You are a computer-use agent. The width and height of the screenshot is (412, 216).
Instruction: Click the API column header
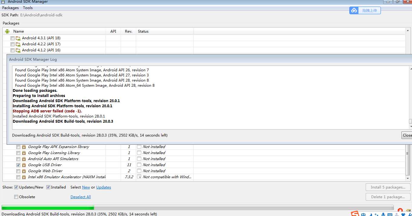point(113,31)
